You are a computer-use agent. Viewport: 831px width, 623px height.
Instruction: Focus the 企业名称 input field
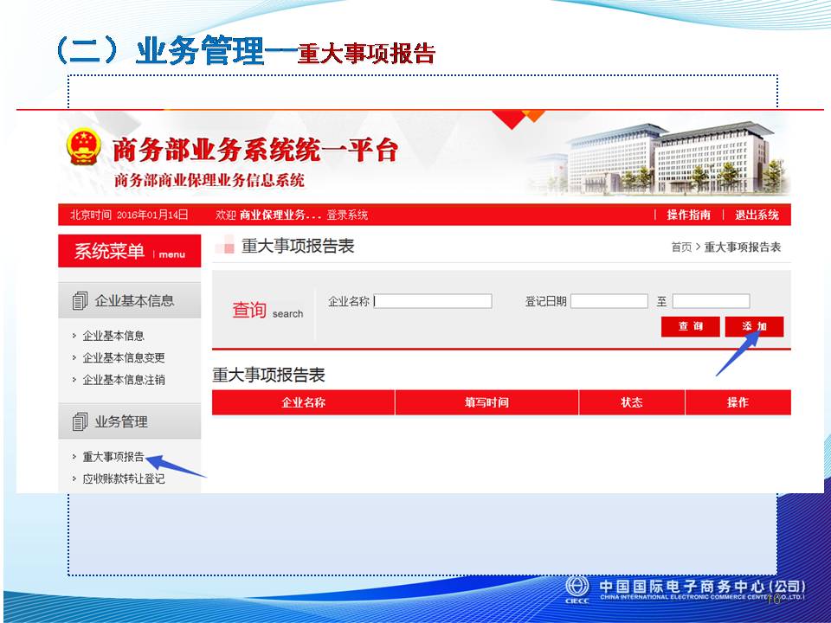[x=433, y=301]
